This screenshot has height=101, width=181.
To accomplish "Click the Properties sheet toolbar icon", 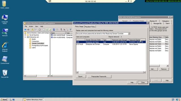I will (44, 30).
